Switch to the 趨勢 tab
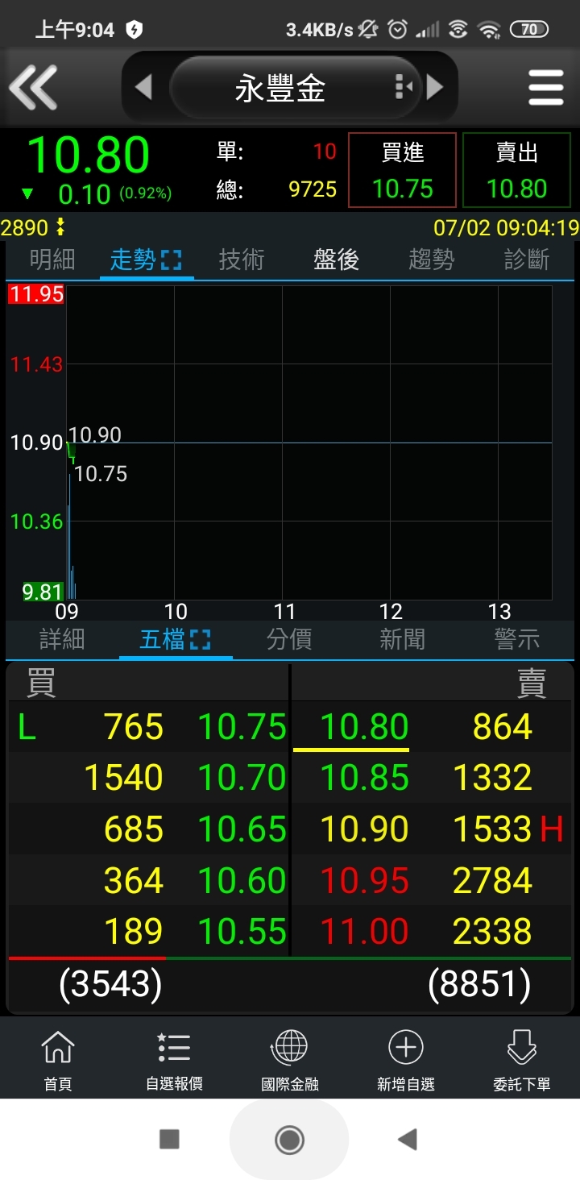Viewport: 580px width, 1180px height. pos(432,260)
